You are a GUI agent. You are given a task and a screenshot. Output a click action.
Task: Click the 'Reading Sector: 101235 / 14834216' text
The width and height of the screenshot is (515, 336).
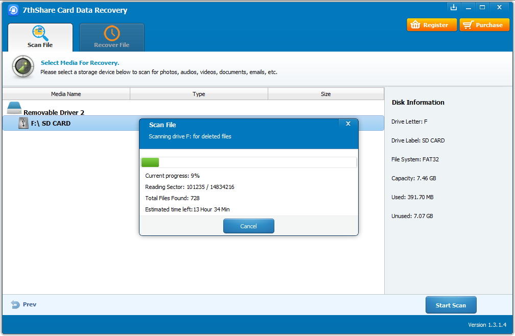pos(190,187)
